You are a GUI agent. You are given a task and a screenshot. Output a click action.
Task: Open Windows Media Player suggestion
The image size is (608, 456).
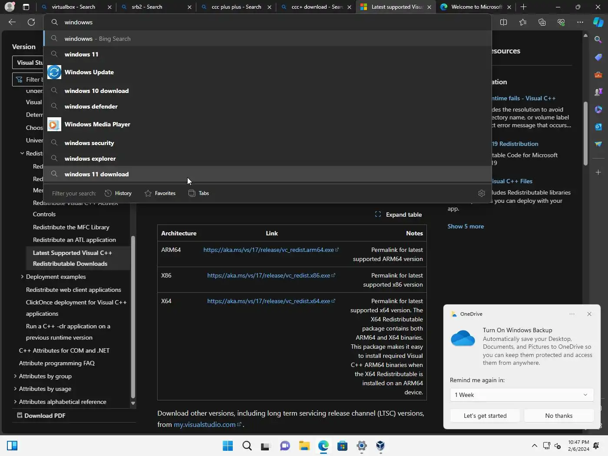coord(268,124)
